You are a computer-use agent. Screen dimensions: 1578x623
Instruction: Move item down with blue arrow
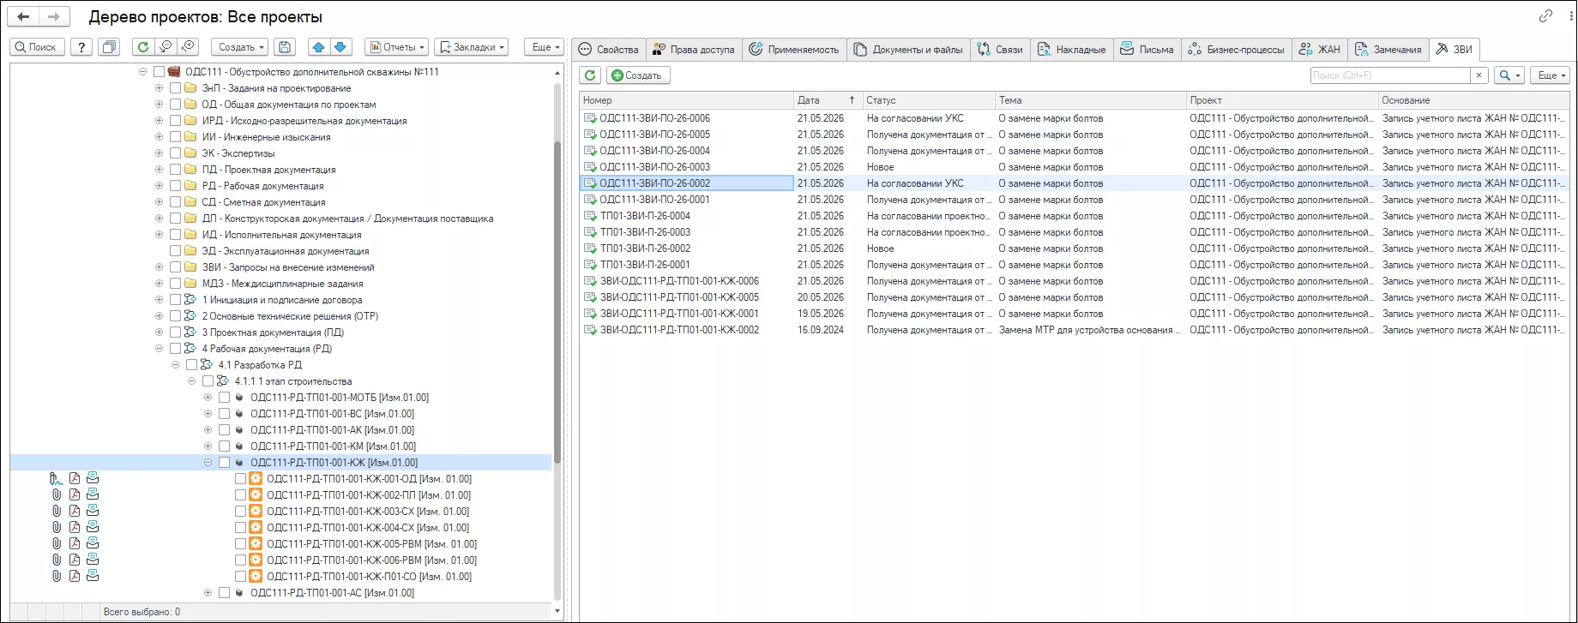point(340,47)
